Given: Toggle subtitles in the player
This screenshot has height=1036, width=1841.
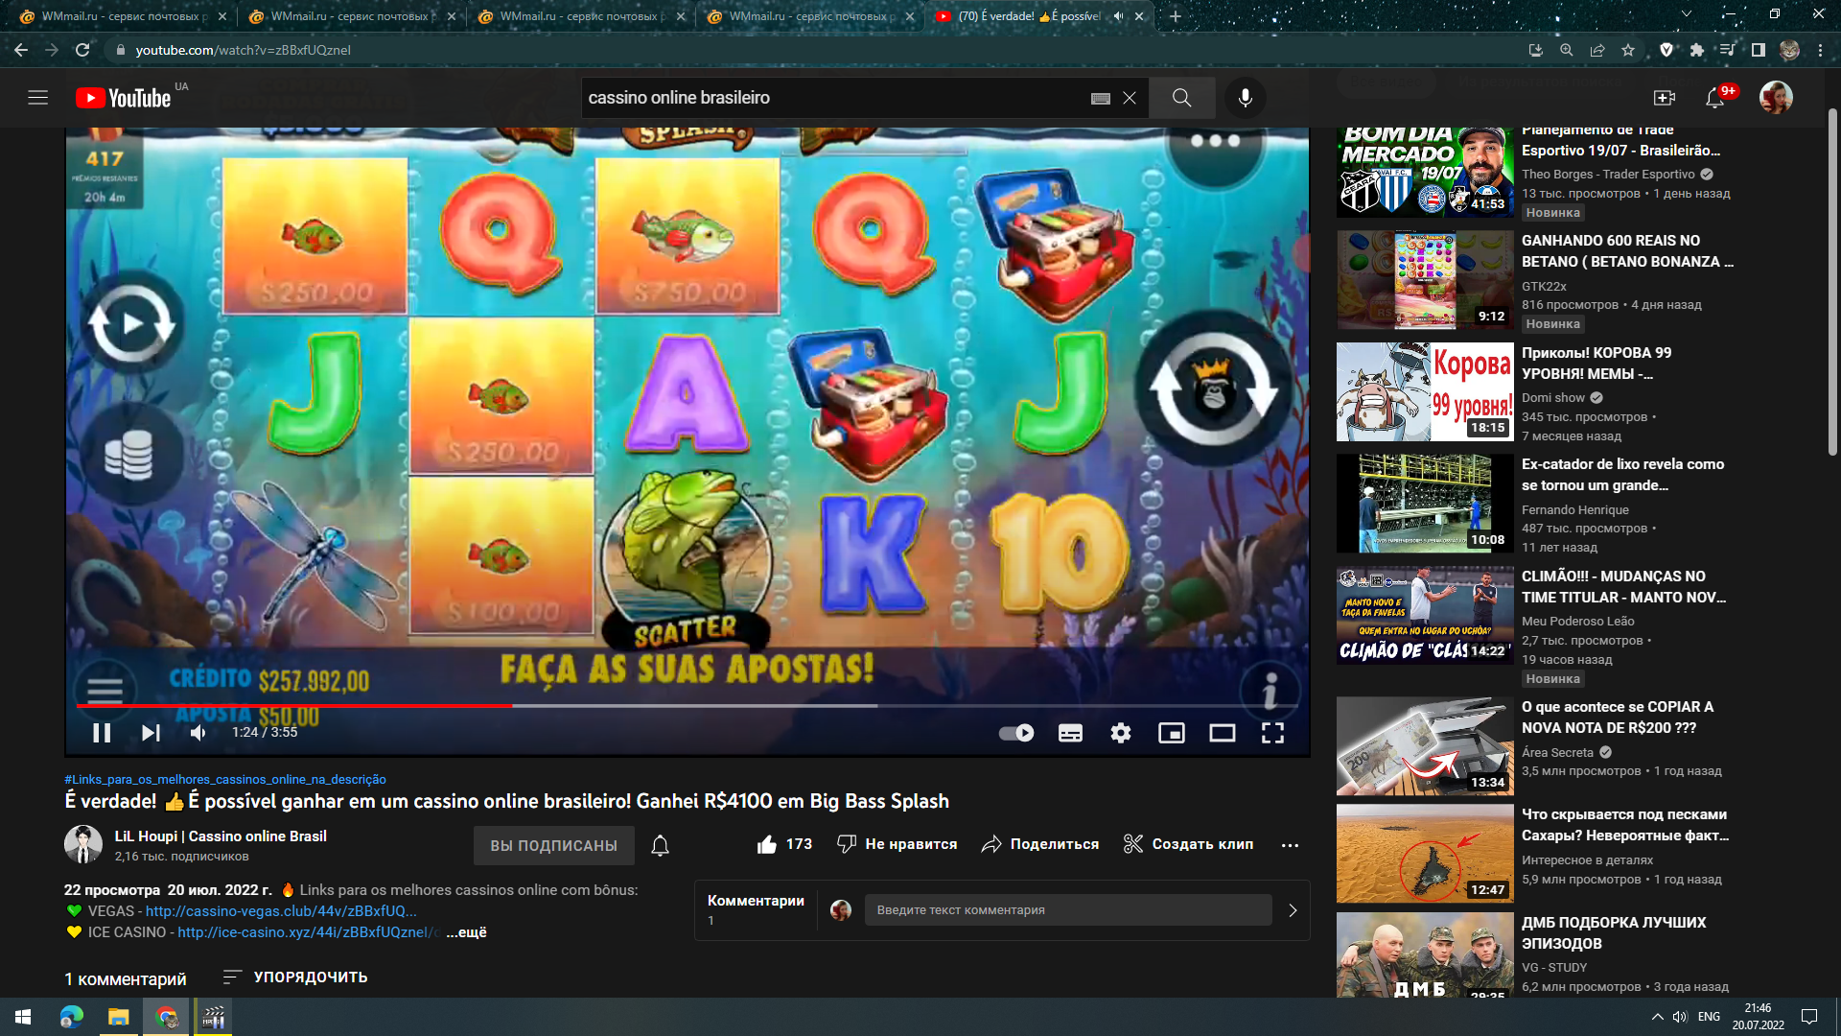Looking at the screenshot, I should point(1070,733).
